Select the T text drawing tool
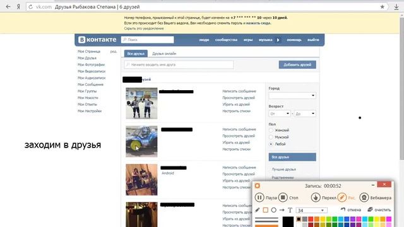This screenshot has height=227, width=404. tap(290, 210)
